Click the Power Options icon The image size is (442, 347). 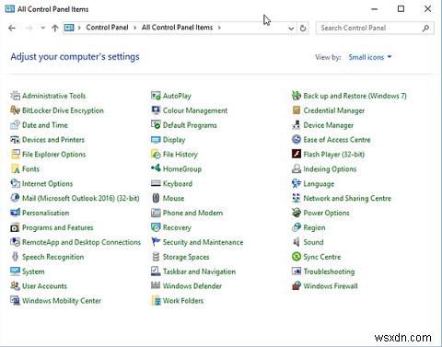pyautogui.click(x=297, y=213)
